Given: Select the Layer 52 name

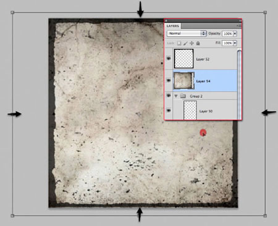Looking at the screenshot, I should [203, 59].
